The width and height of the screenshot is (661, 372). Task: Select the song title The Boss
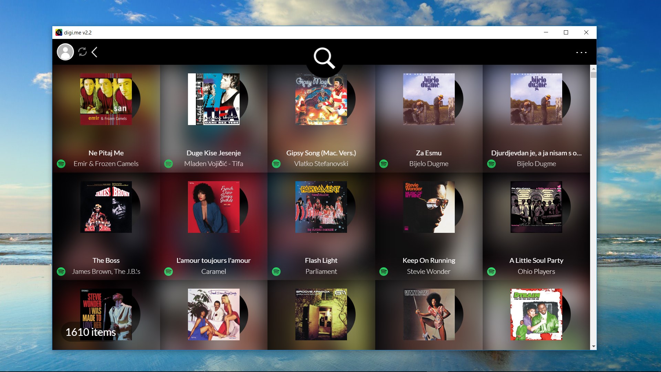pos(106,260)
